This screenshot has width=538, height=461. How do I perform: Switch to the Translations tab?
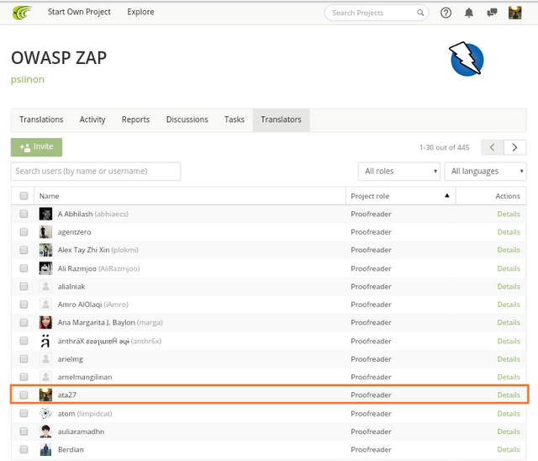click(41, 119)
